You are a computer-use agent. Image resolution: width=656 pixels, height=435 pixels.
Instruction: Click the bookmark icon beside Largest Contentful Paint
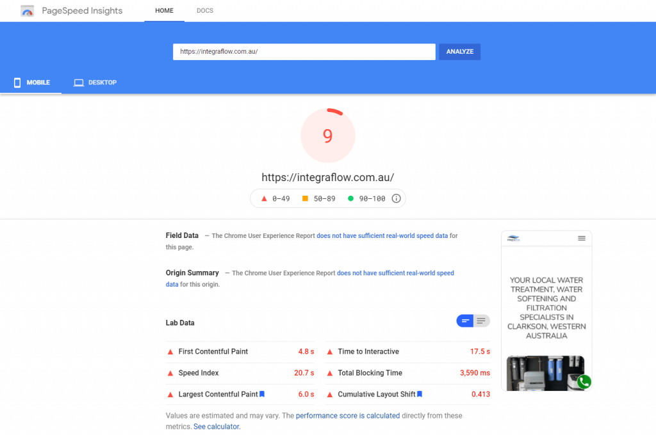point(261,393)
